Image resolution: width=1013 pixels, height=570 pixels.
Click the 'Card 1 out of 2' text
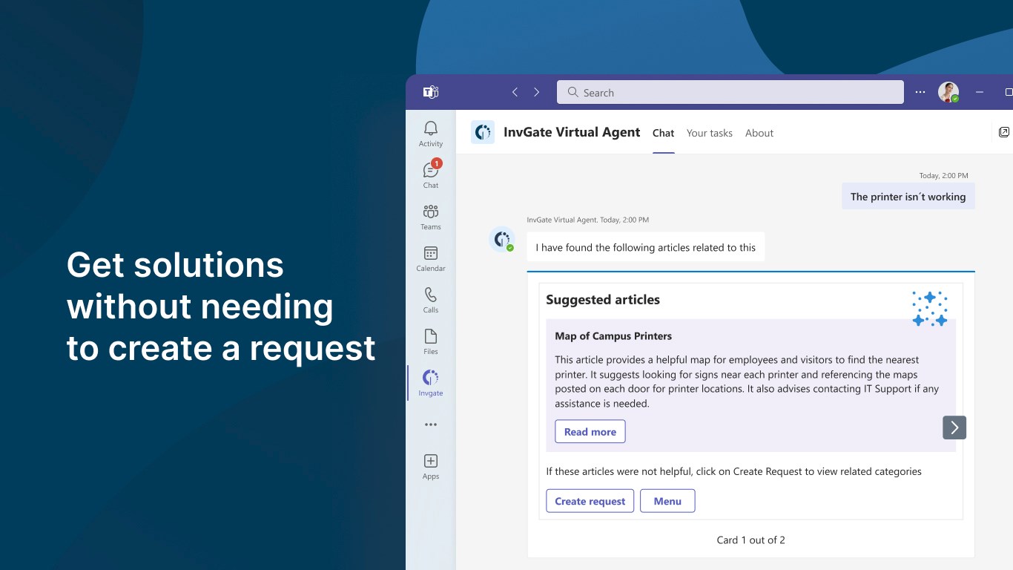(x=751, y=540)
